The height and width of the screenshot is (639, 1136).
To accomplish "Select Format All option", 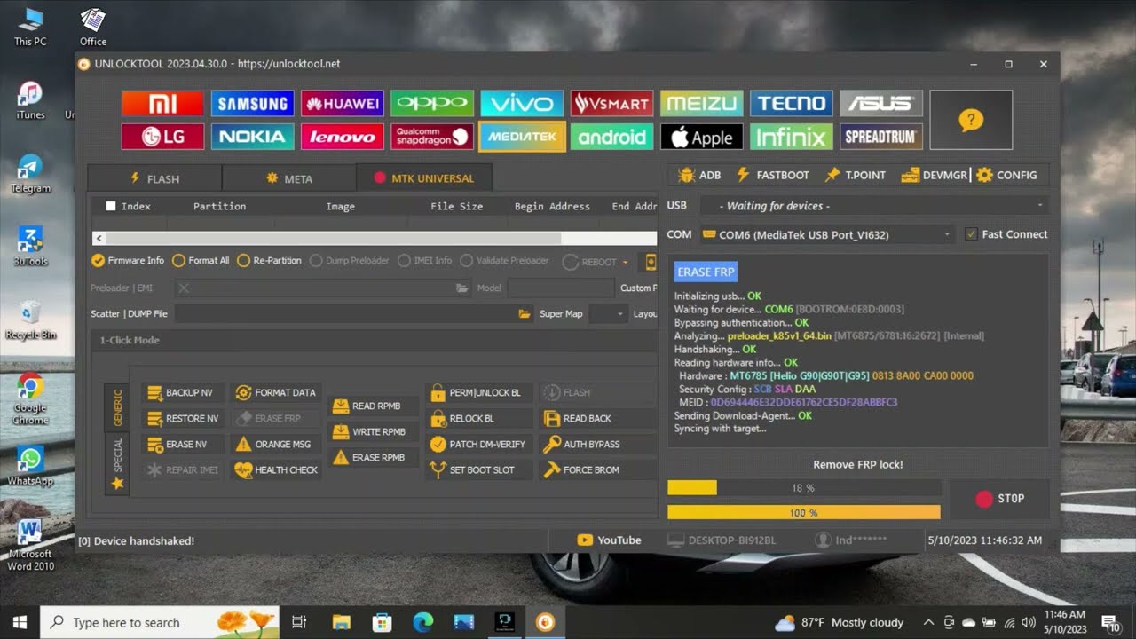I will 201,261.
